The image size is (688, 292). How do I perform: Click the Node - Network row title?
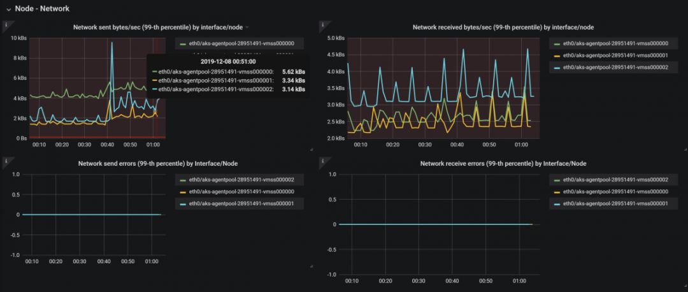42,9
